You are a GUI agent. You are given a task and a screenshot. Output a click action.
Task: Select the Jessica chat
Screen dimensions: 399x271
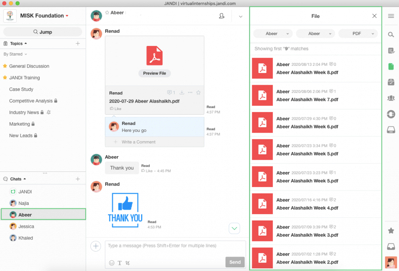26,226
